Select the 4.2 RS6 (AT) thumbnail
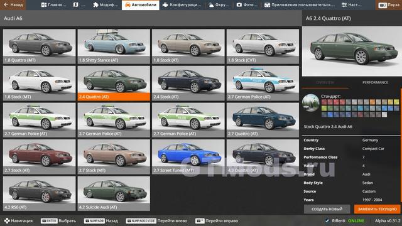The height and width of the screenshot is (226, 402). tap(39, 193)
